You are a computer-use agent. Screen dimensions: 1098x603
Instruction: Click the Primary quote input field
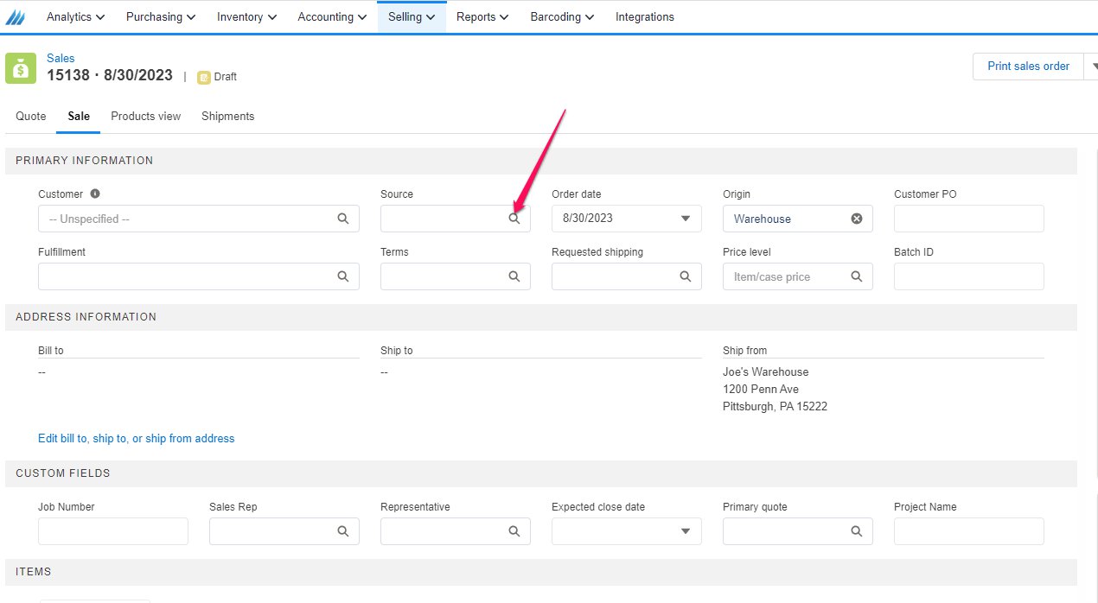tap(798, 531)
